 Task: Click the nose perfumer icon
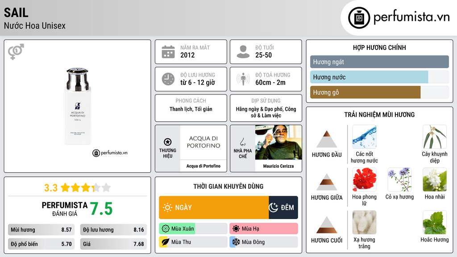[x=242, y=142]
